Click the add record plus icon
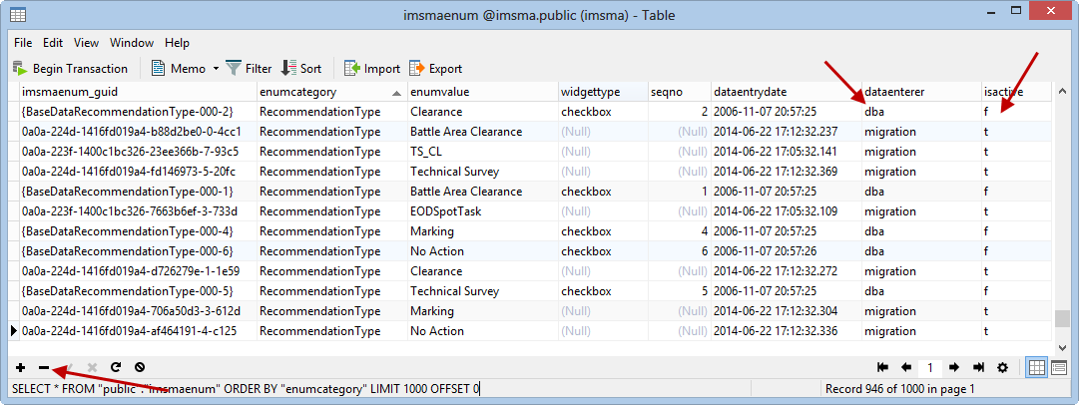The height and width of the screenshot is (405, 1079). pyautogui.click(x=20, y=367)
